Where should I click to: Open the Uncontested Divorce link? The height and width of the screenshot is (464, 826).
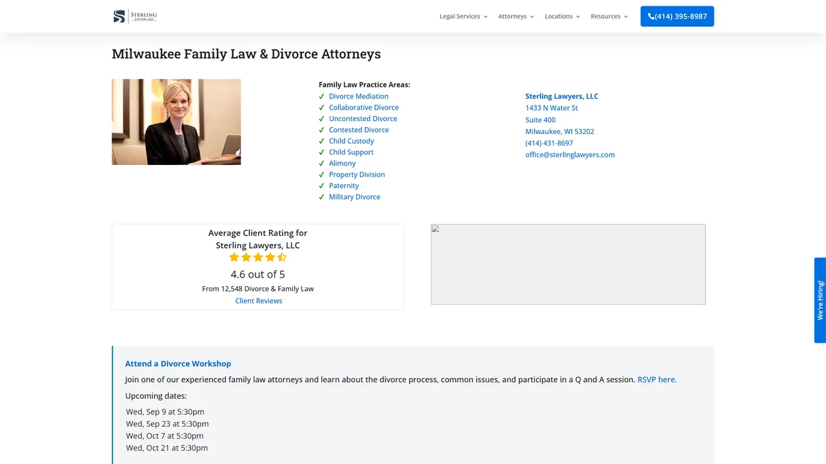tap(363, 119)
